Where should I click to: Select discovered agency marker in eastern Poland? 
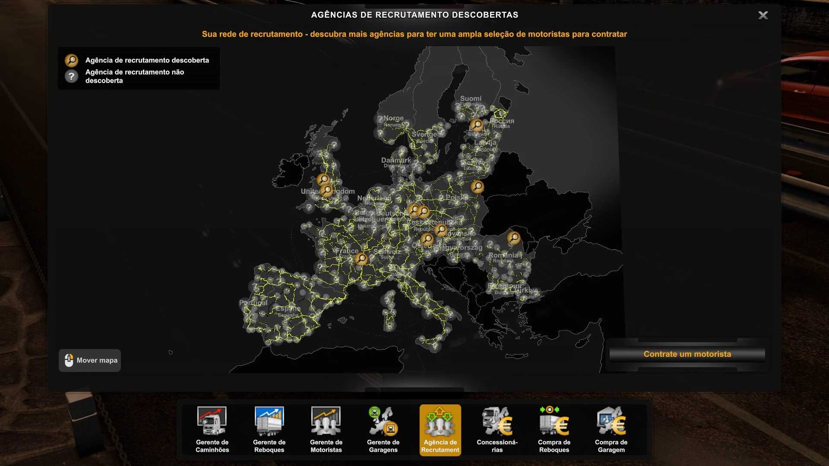tap(477, 186)
